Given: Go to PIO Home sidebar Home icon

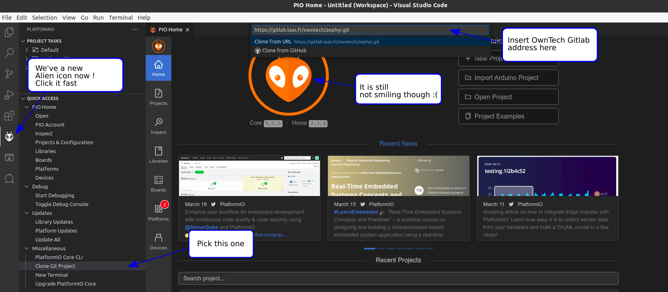Looking at the screenshot, I should (159, 68).
